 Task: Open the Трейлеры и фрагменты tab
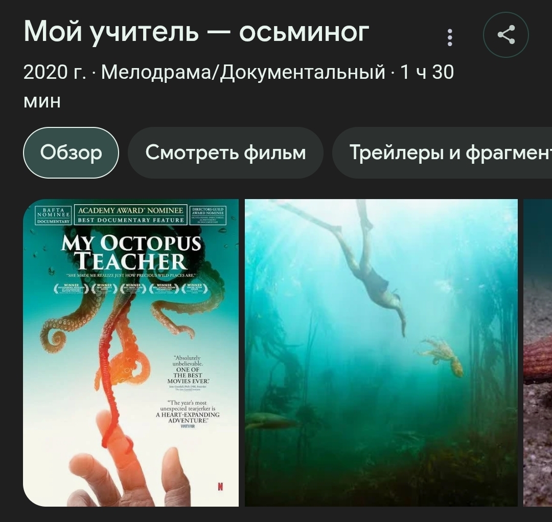pos(442,153)
